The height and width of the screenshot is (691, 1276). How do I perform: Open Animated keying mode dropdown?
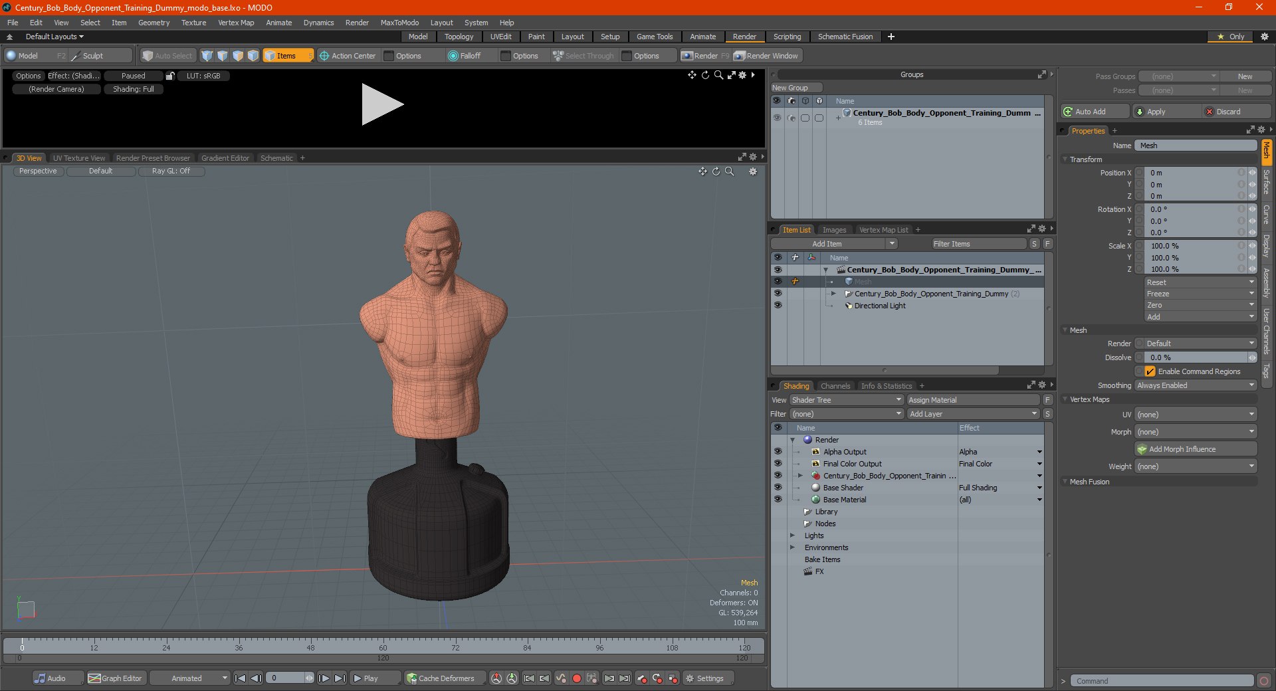click(190, 678)
